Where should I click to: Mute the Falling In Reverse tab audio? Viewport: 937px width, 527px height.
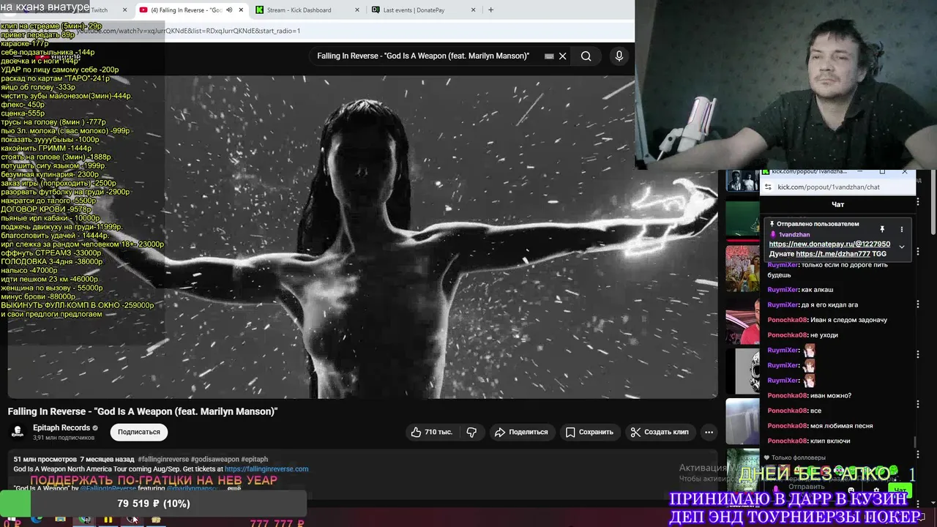(229, 10)
